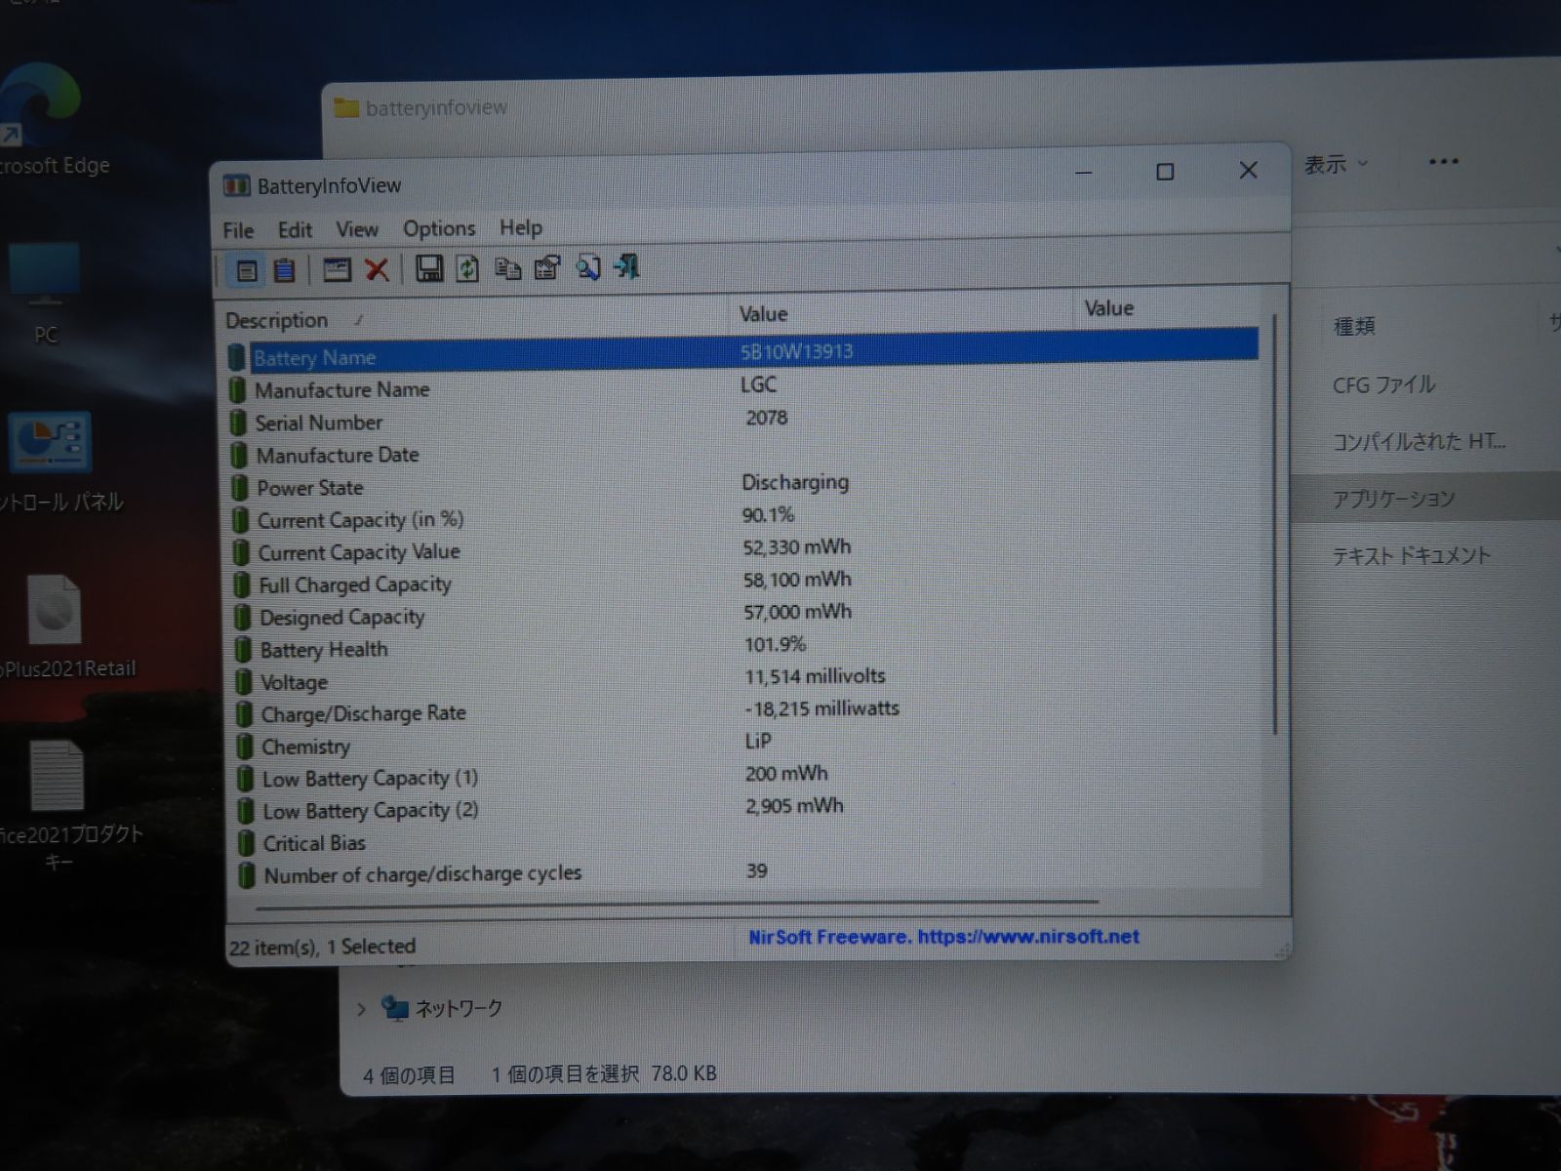Click the battery icon beside Manufacture Name

coord(237,390)
